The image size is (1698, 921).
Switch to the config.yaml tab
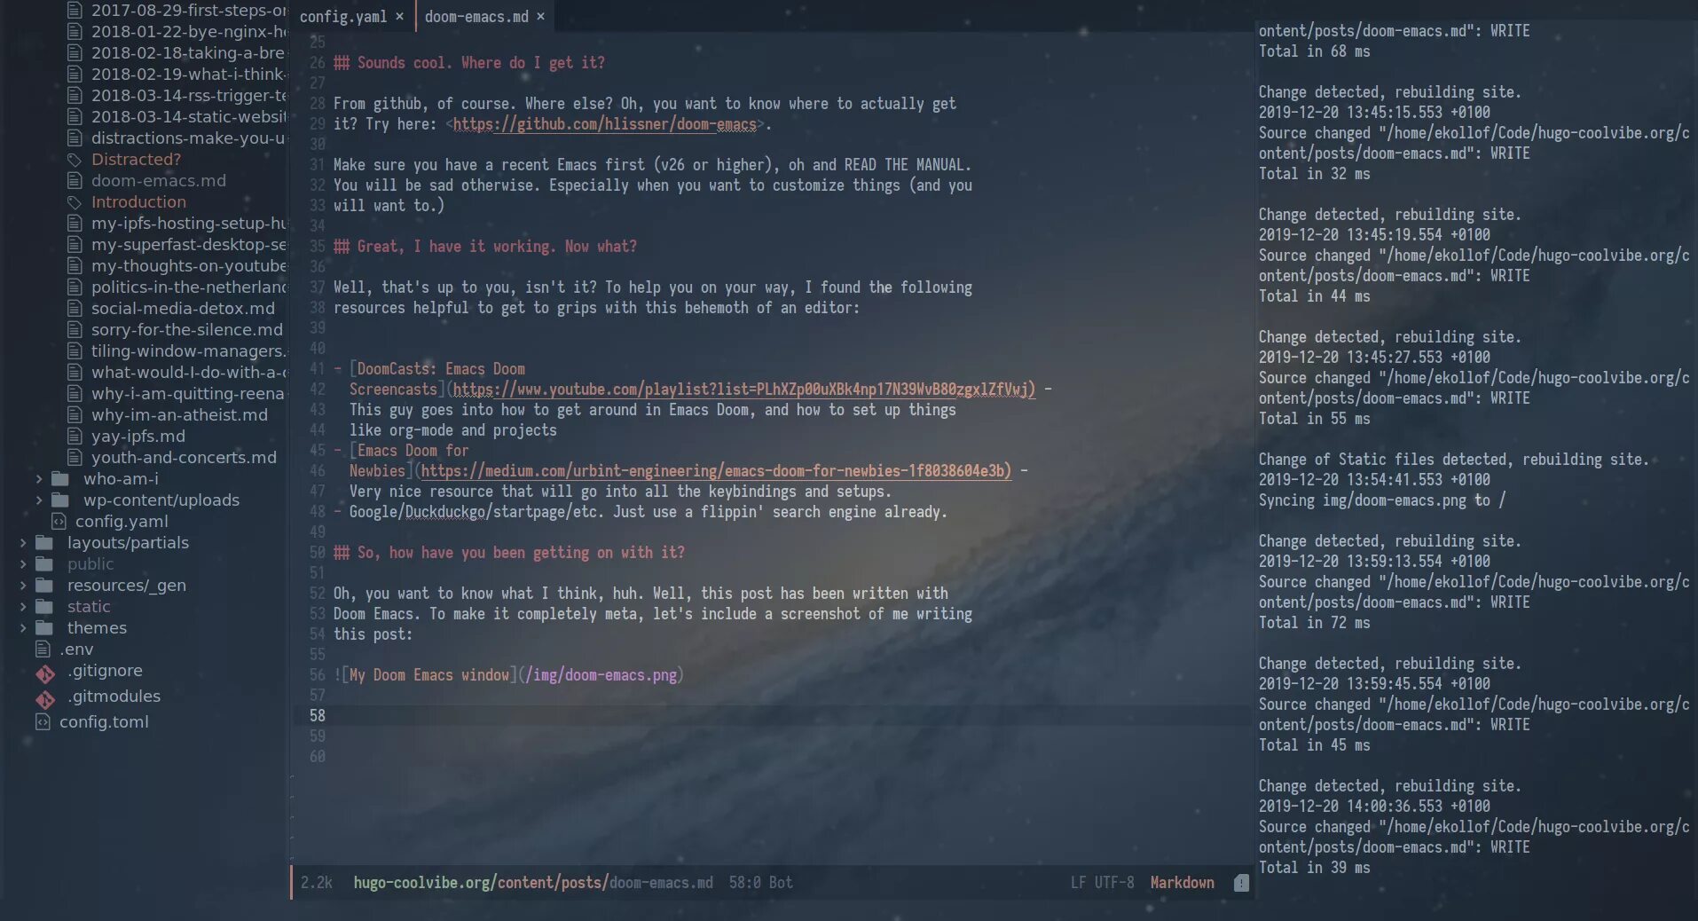342,17
